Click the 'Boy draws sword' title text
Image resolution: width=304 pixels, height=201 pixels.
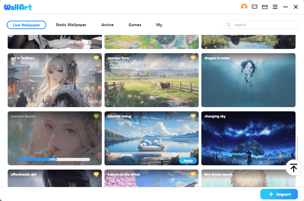218,175
